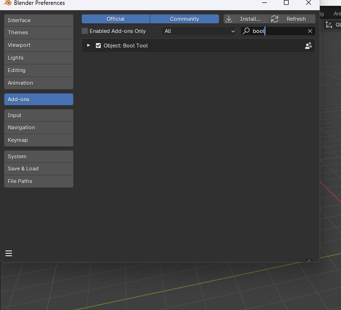Toggle the Community add-ons filter
Viewport: 341px width, 310px height.
(185, 19)
